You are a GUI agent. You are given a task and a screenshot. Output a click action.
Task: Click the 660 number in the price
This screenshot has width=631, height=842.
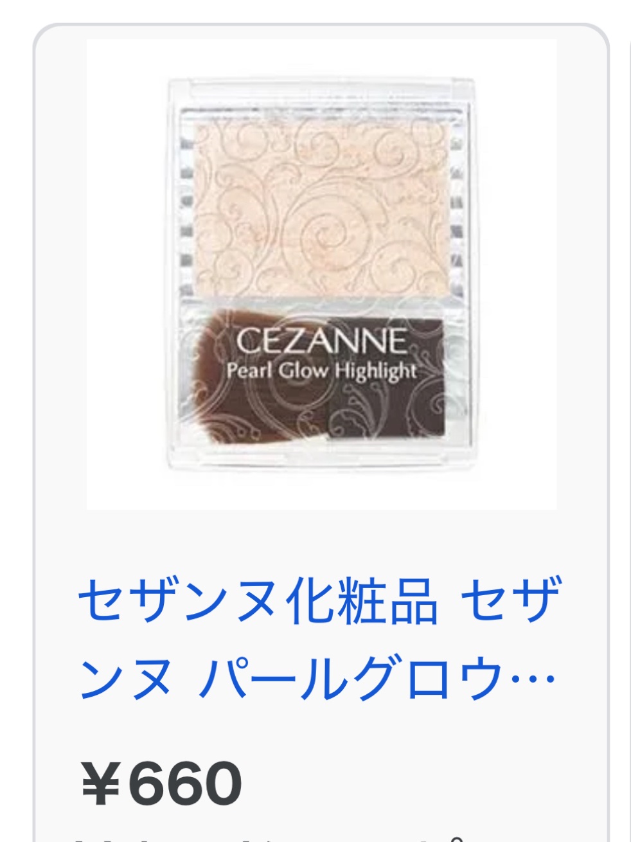pyautogui.click(x=186, y=784)
